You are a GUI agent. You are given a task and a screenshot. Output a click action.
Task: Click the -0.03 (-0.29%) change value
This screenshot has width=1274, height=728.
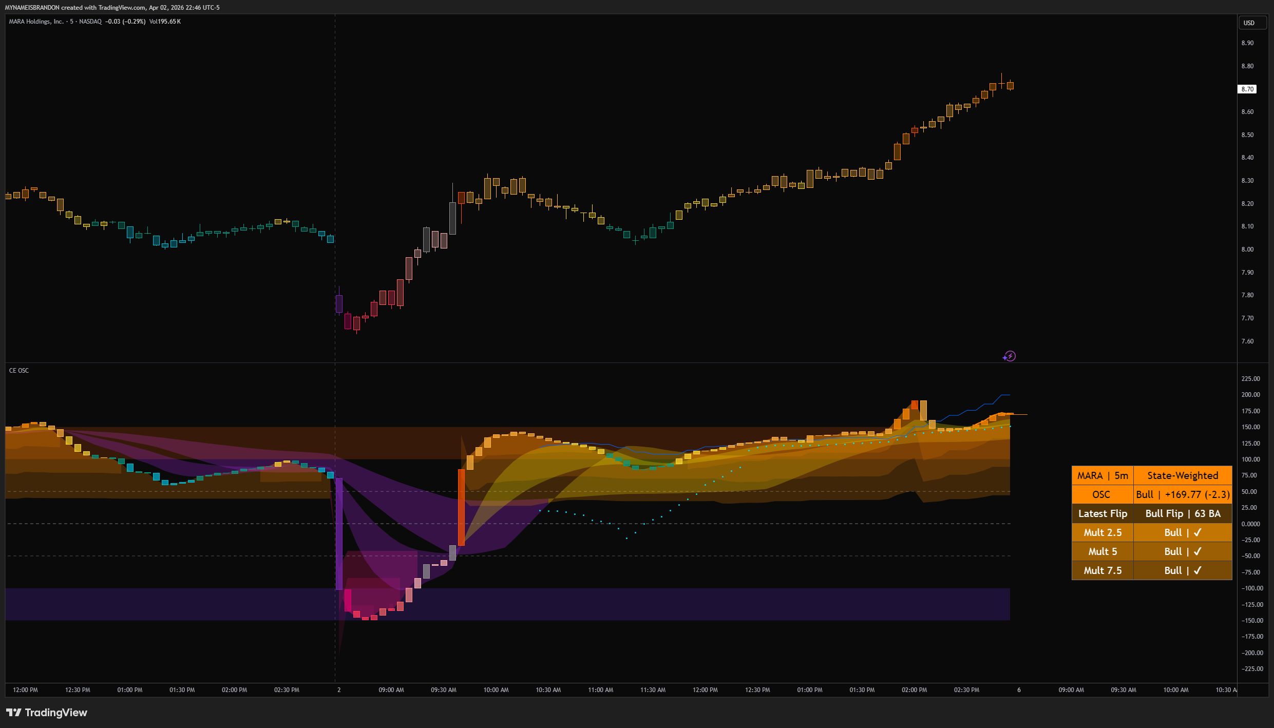pyautogui.click(x=125, y=22)
